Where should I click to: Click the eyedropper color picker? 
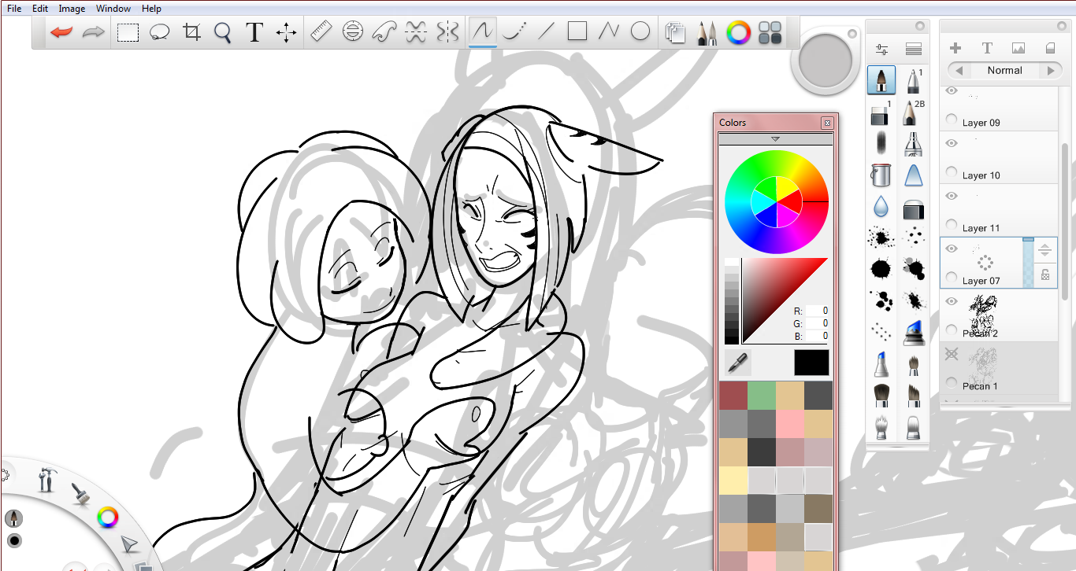738,363
